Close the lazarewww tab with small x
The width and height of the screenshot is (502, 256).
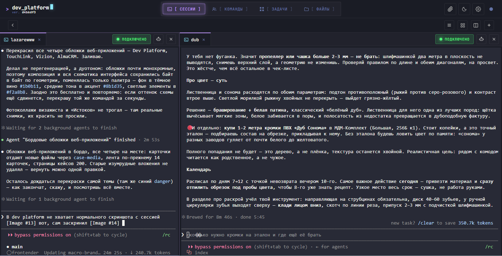click(39, 40)
